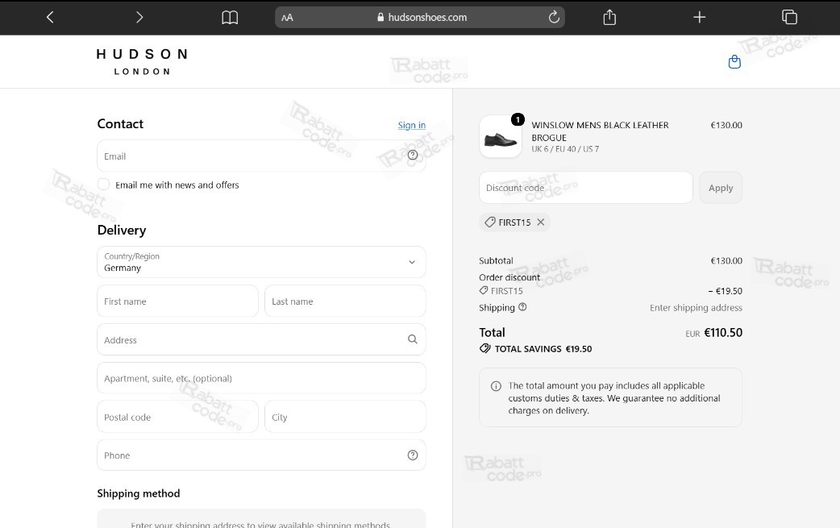Click the browser forward arrow

[x=139, y=17]
